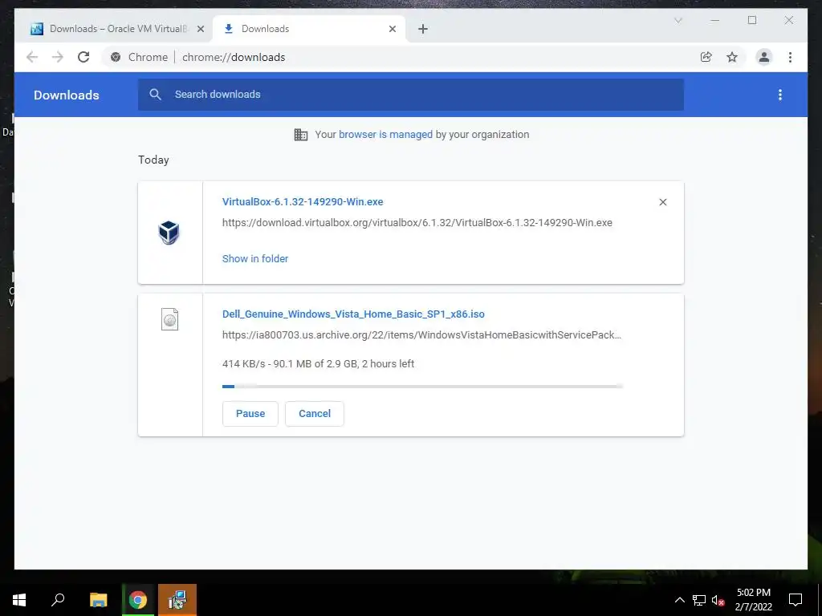Open the installer app in the taskbar
Image resolution: width=822 pixels, height=616 pixels.
coord(177,600)
